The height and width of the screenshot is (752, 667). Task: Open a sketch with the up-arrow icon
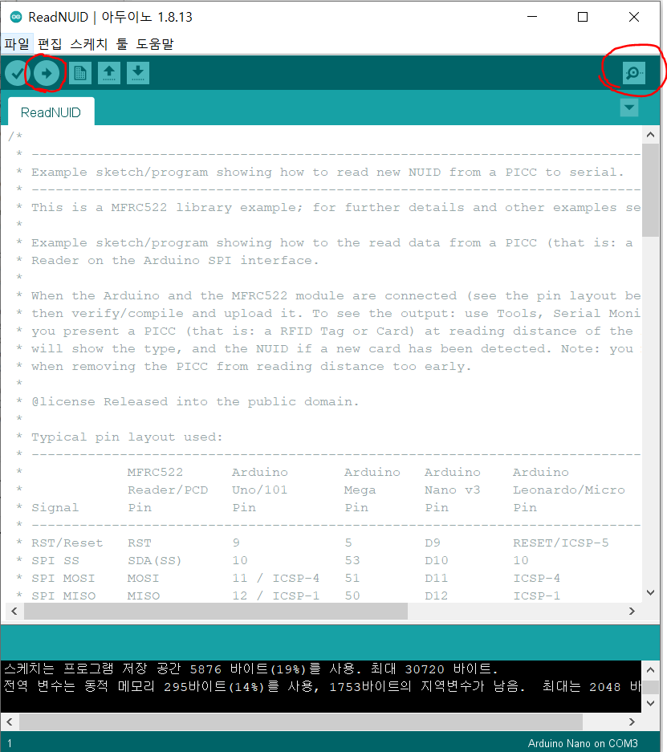109,73
